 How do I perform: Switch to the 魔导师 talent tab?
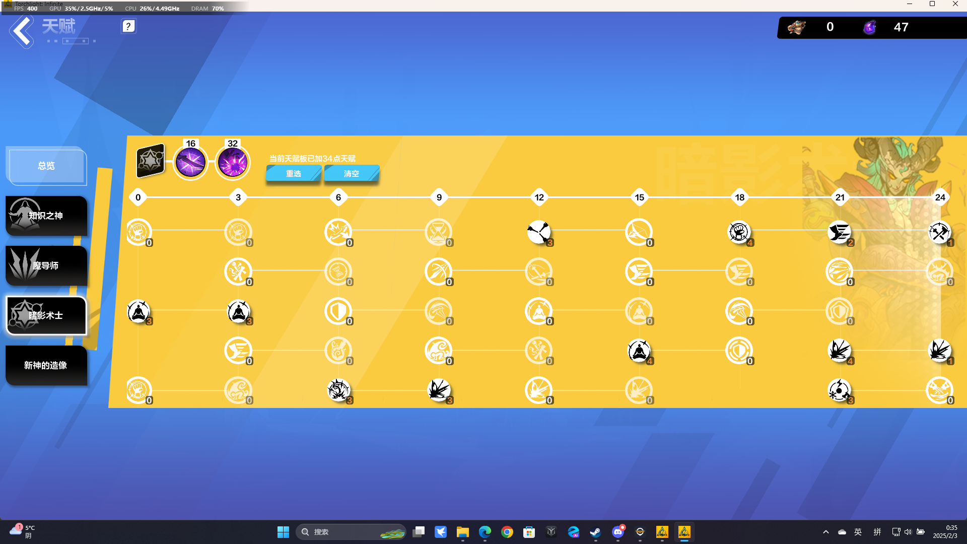(x=46, y=265)
